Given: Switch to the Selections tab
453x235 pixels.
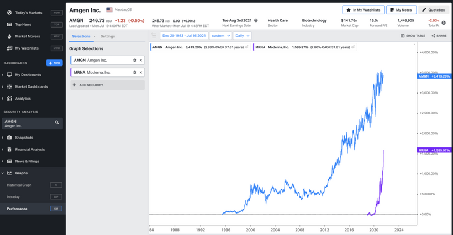Looking at the screenshot, I should 81,36.
